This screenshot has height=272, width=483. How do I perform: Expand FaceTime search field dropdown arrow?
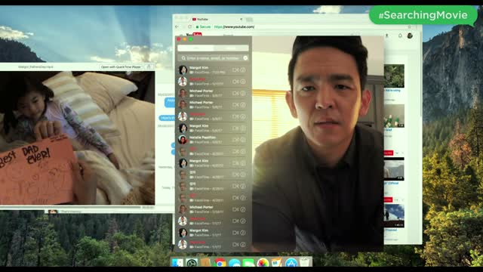click(245, 58)
